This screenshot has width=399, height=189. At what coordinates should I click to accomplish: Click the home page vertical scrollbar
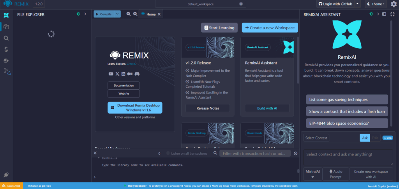point(298,60)
